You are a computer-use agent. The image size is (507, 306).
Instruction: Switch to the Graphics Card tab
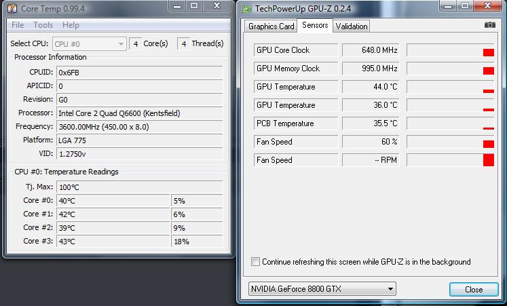coord(271,26)
